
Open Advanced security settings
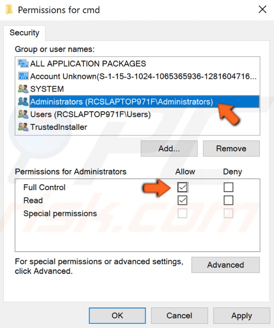click(x=225, y=265)
